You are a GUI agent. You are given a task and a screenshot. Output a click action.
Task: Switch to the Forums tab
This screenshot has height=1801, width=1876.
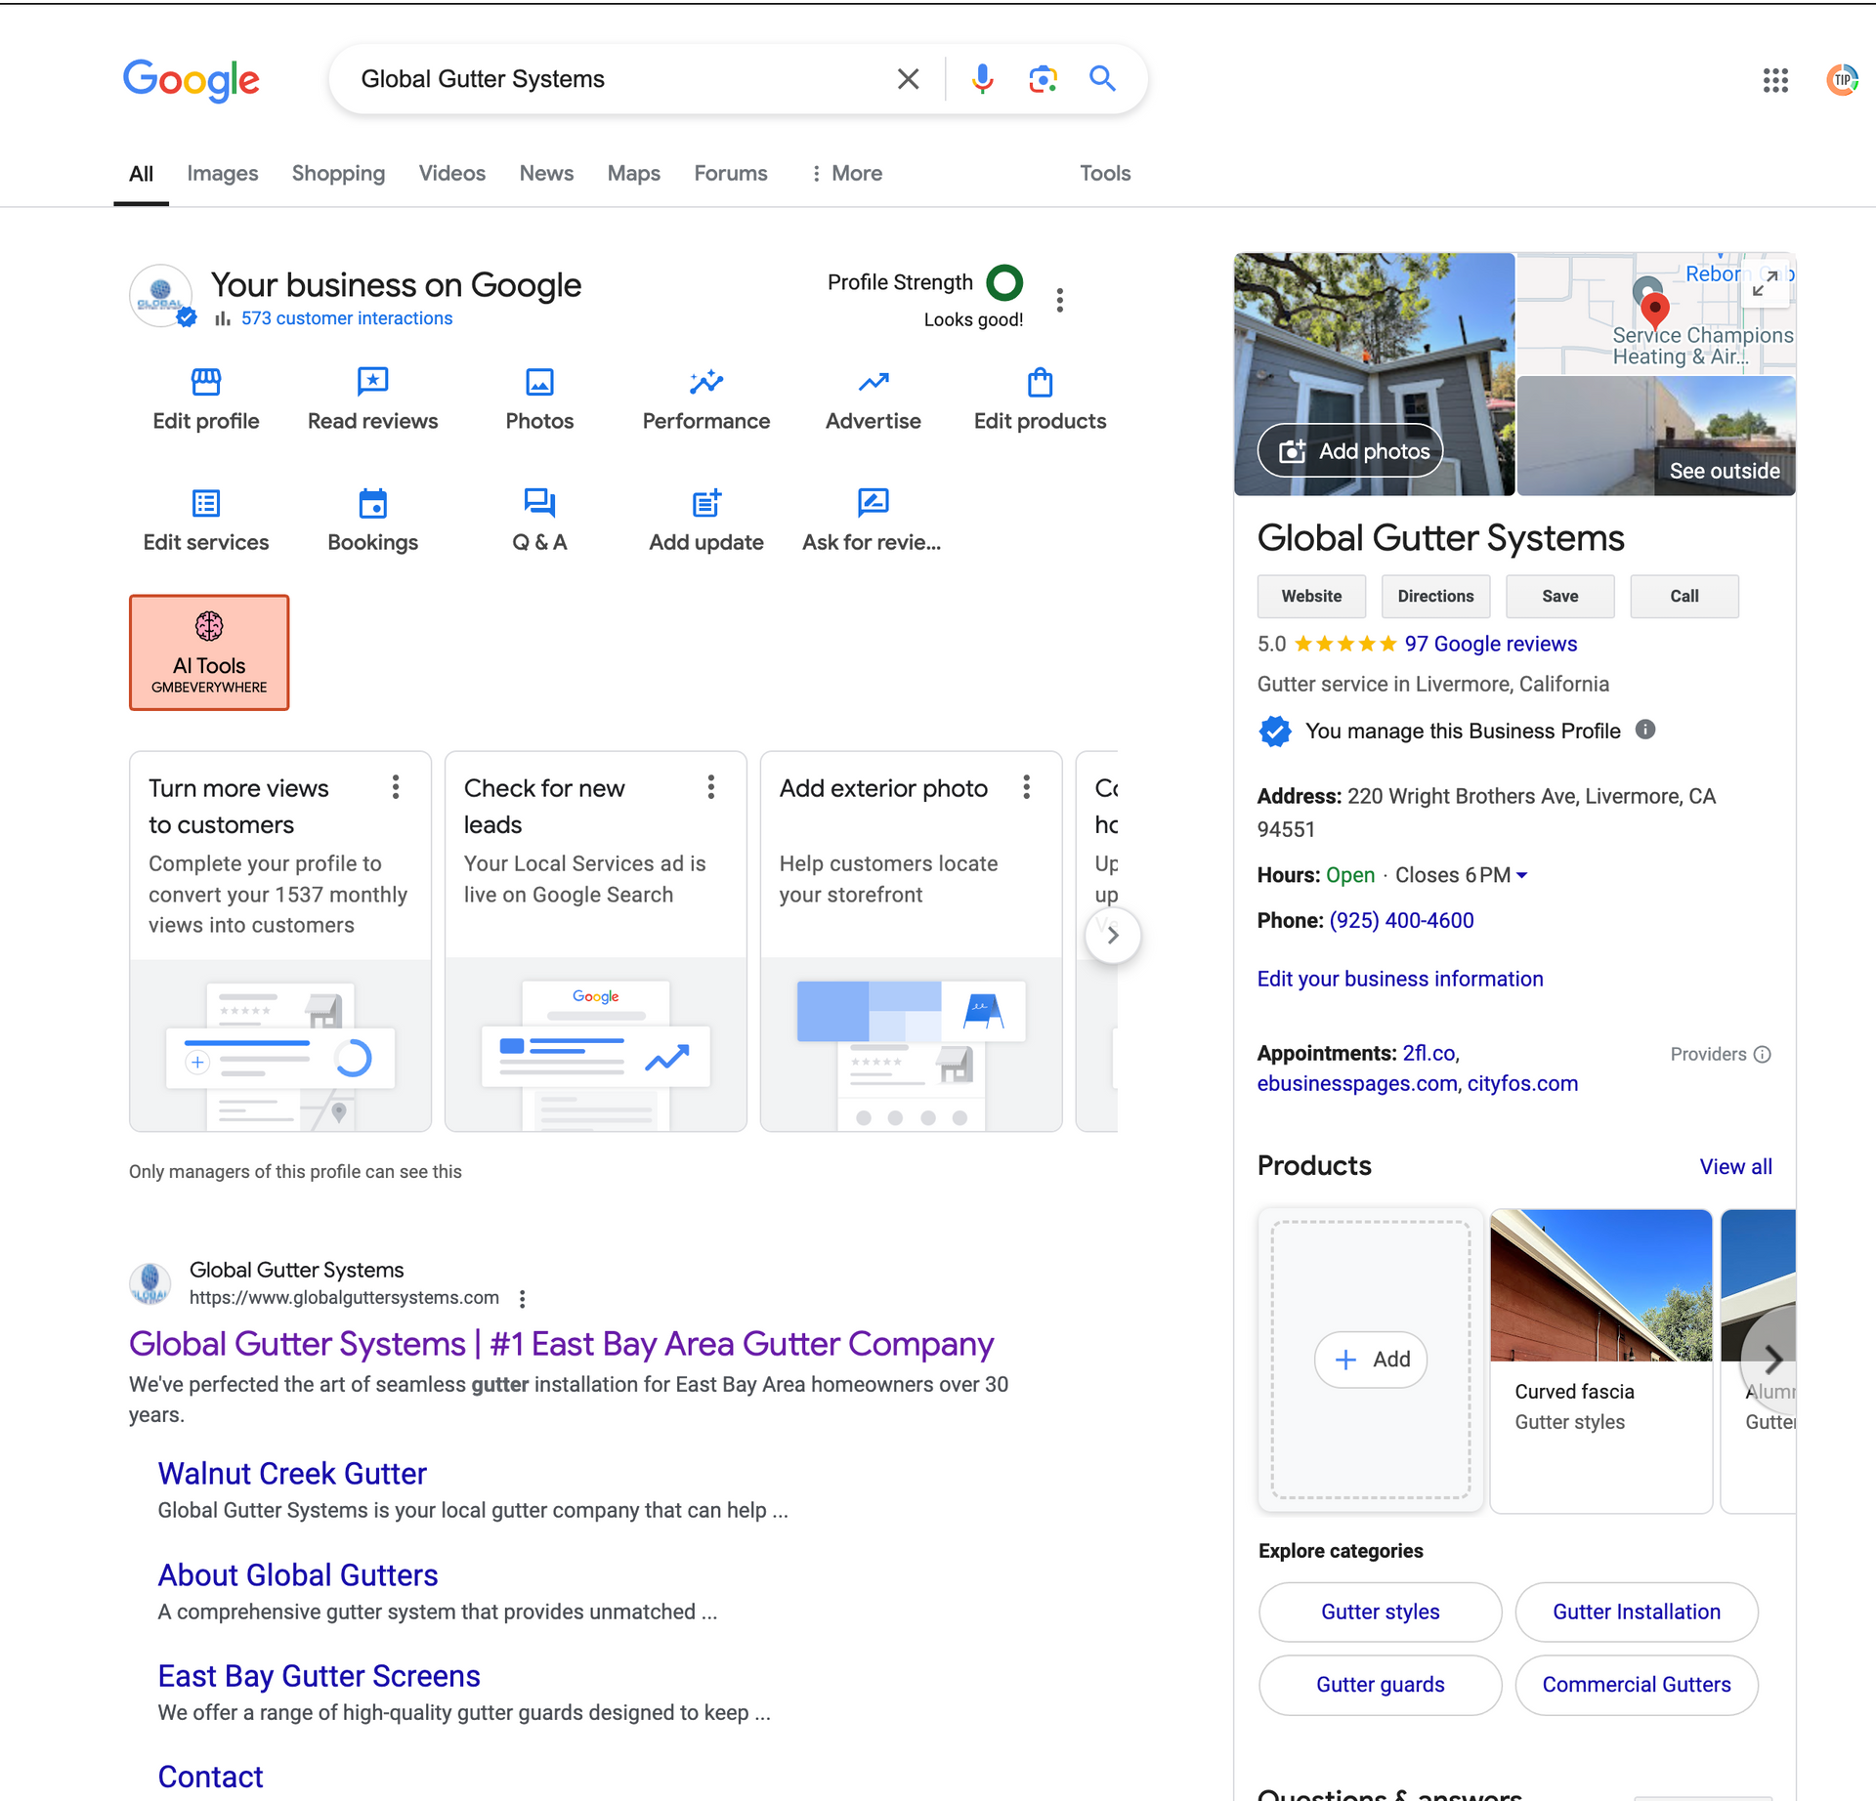click(x=731, y=173)
